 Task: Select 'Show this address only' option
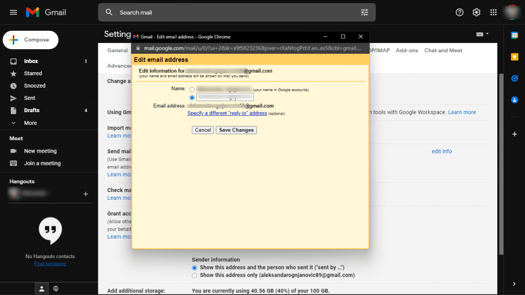194,276
